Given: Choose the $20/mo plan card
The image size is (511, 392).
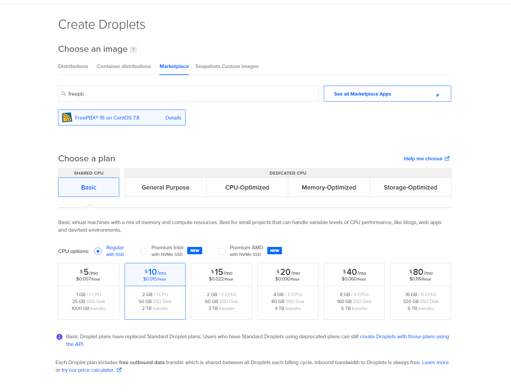Looking at the screenshot, I should click(288, 291).
